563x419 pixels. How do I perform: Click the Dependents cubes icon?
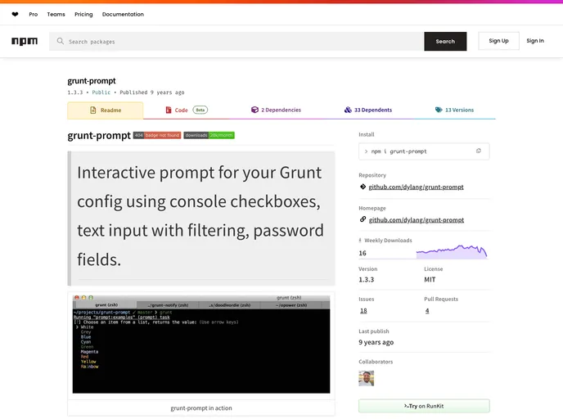(x=348, y=110)
